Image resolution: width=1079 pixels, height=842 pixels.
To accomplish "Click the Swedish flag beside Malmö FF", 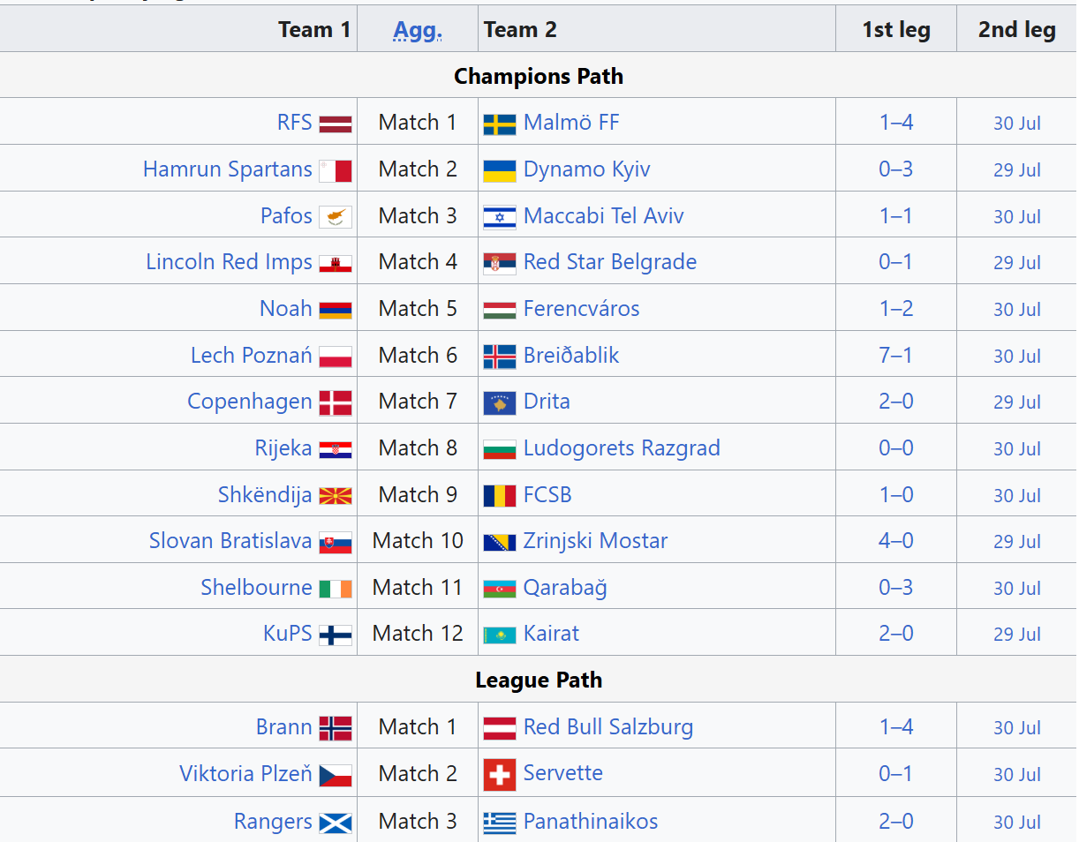I will coord(500,124).
